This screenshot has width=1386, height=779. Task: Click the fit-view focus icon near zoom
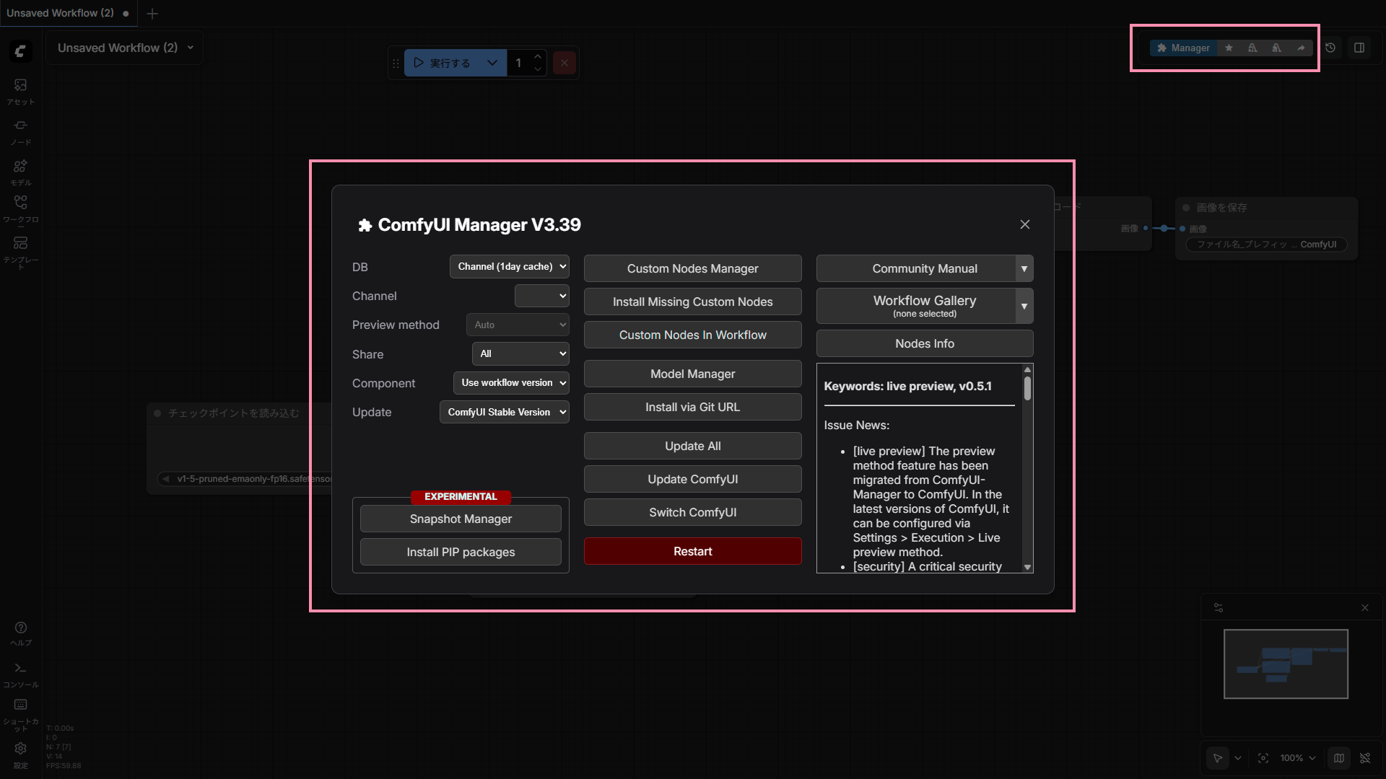(1263, 758)
